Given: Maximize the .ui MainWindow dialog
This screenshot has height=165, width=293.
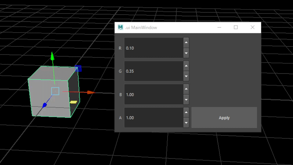Looking at the screenshot, I should tap(236, 28).
